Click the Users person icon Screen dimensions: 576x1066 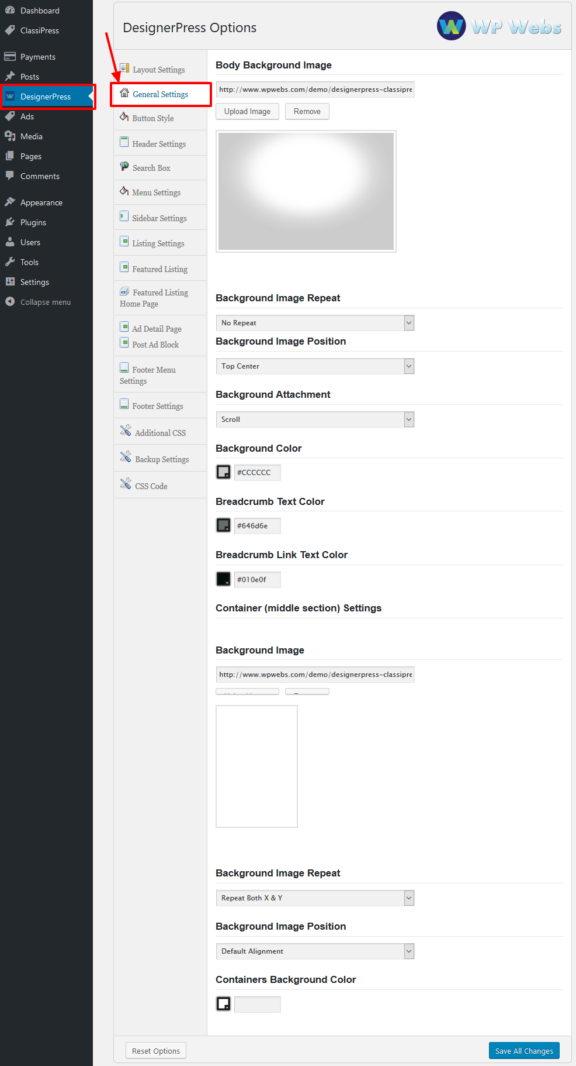point(10,242)
